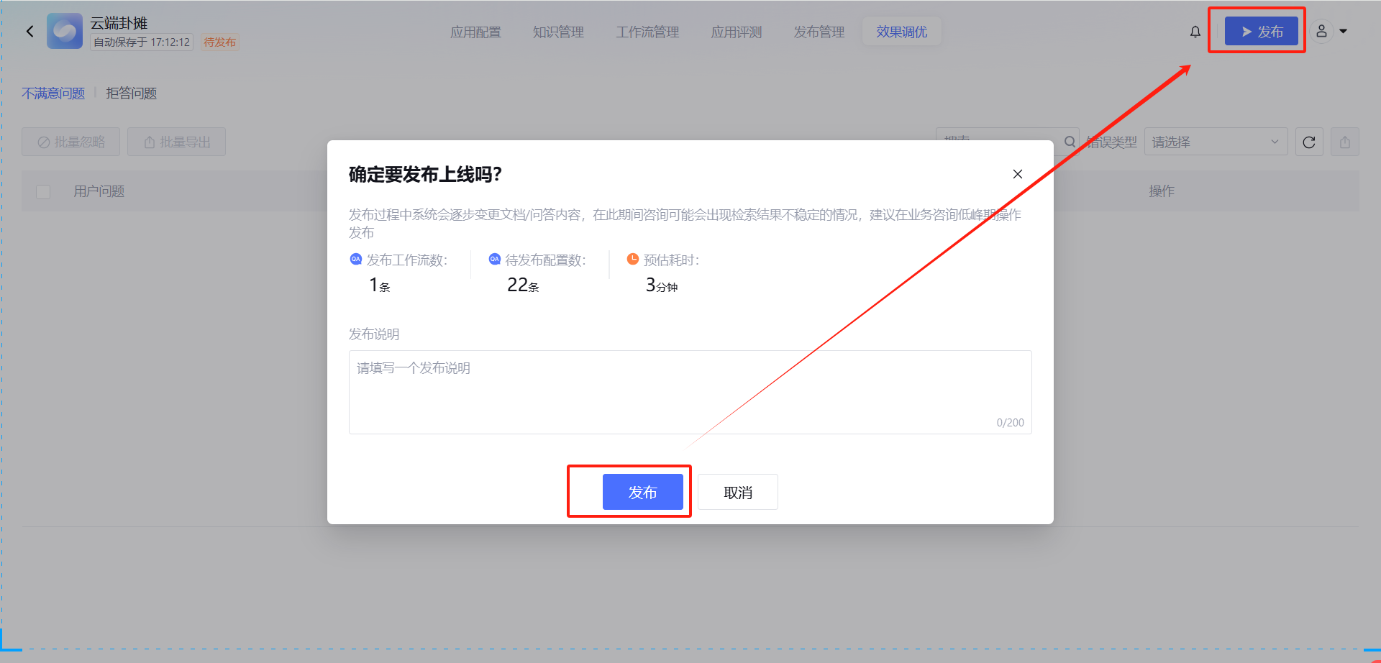
Task: Click the search magnifier icon
Action: [x=1070, y=142]
